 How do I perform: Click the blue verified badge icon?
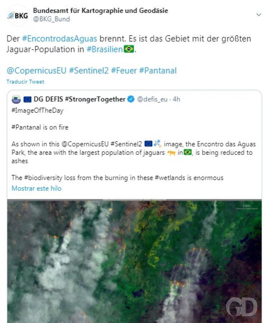point(131,99)
